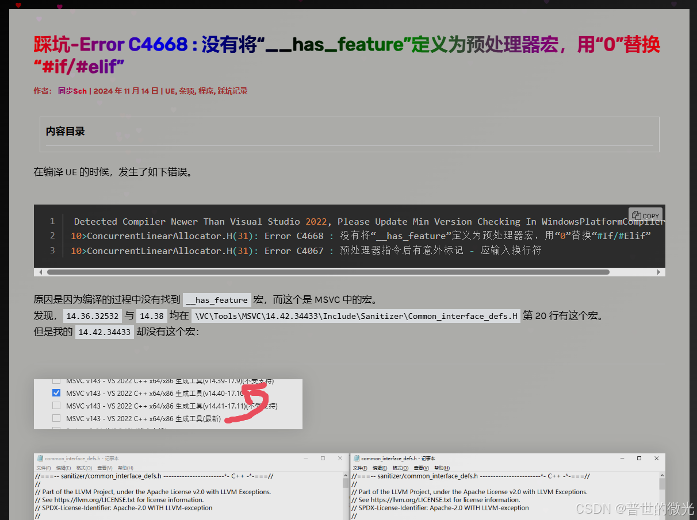The height and width of the screenshot is (520, 697).
Task: Open 编辑(E) menu in the left Notepad window
Action: 63,468
